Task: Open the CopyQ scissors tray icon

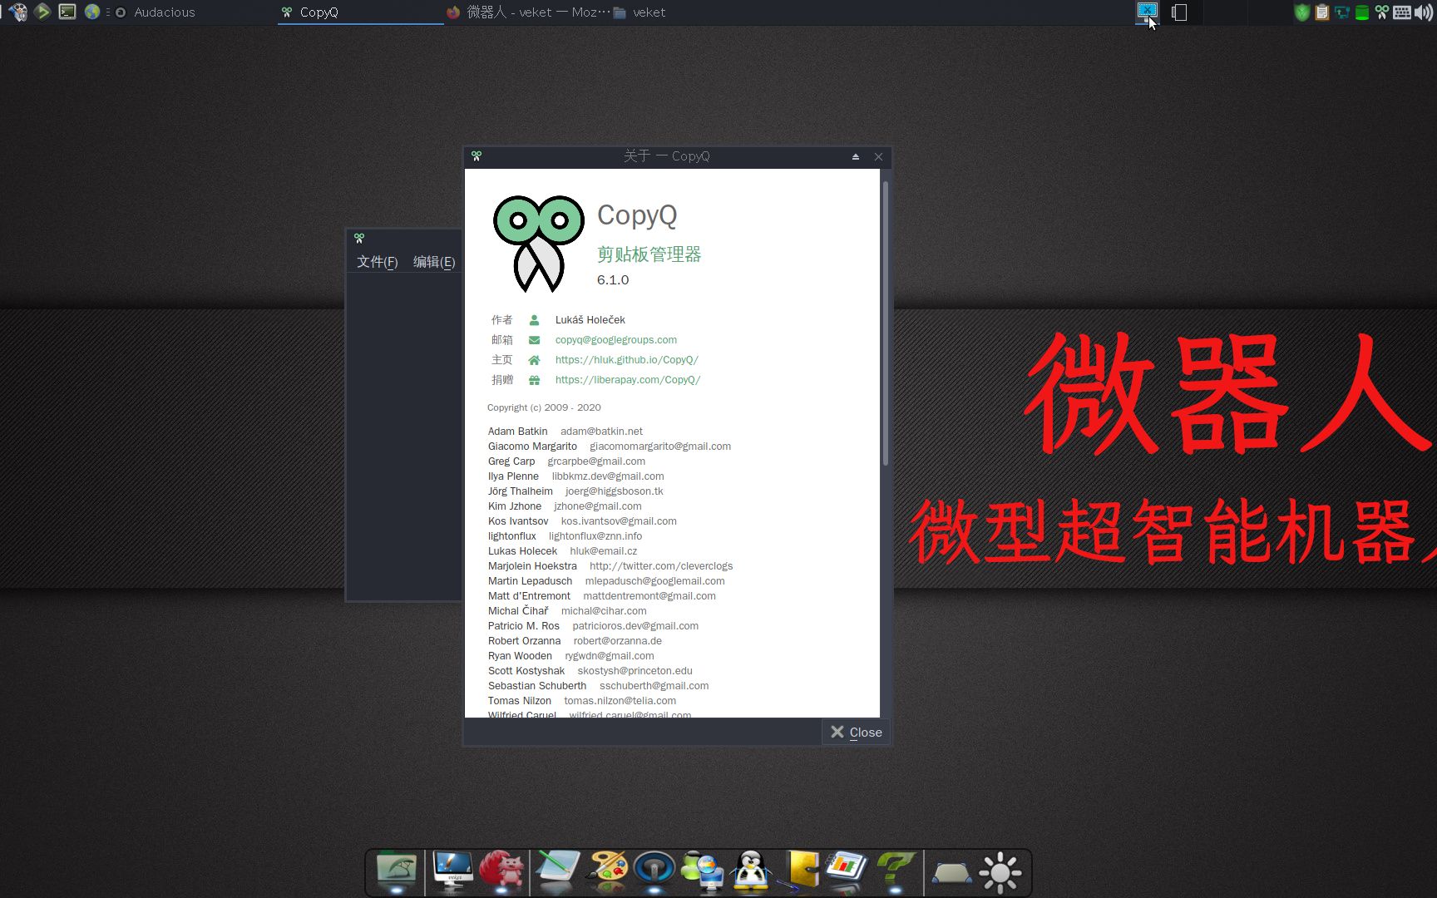Action: 1382,12
